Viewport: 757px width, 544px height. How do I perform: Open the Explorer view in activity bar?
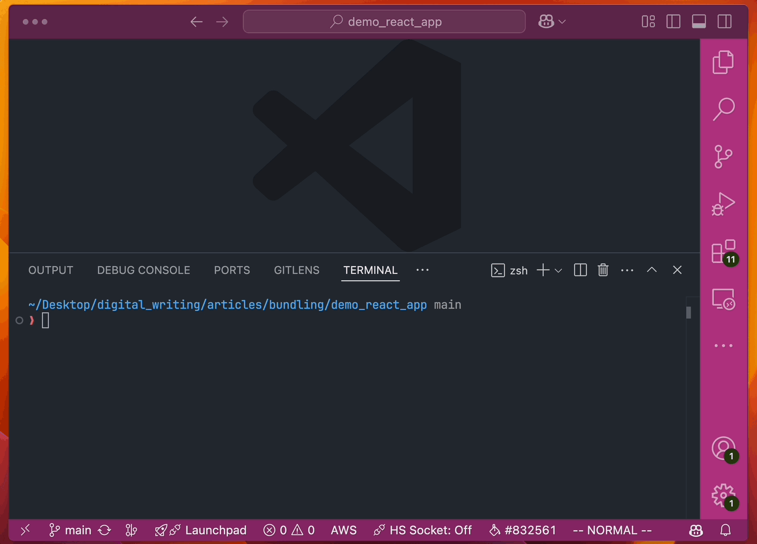(x=723, y=62)
